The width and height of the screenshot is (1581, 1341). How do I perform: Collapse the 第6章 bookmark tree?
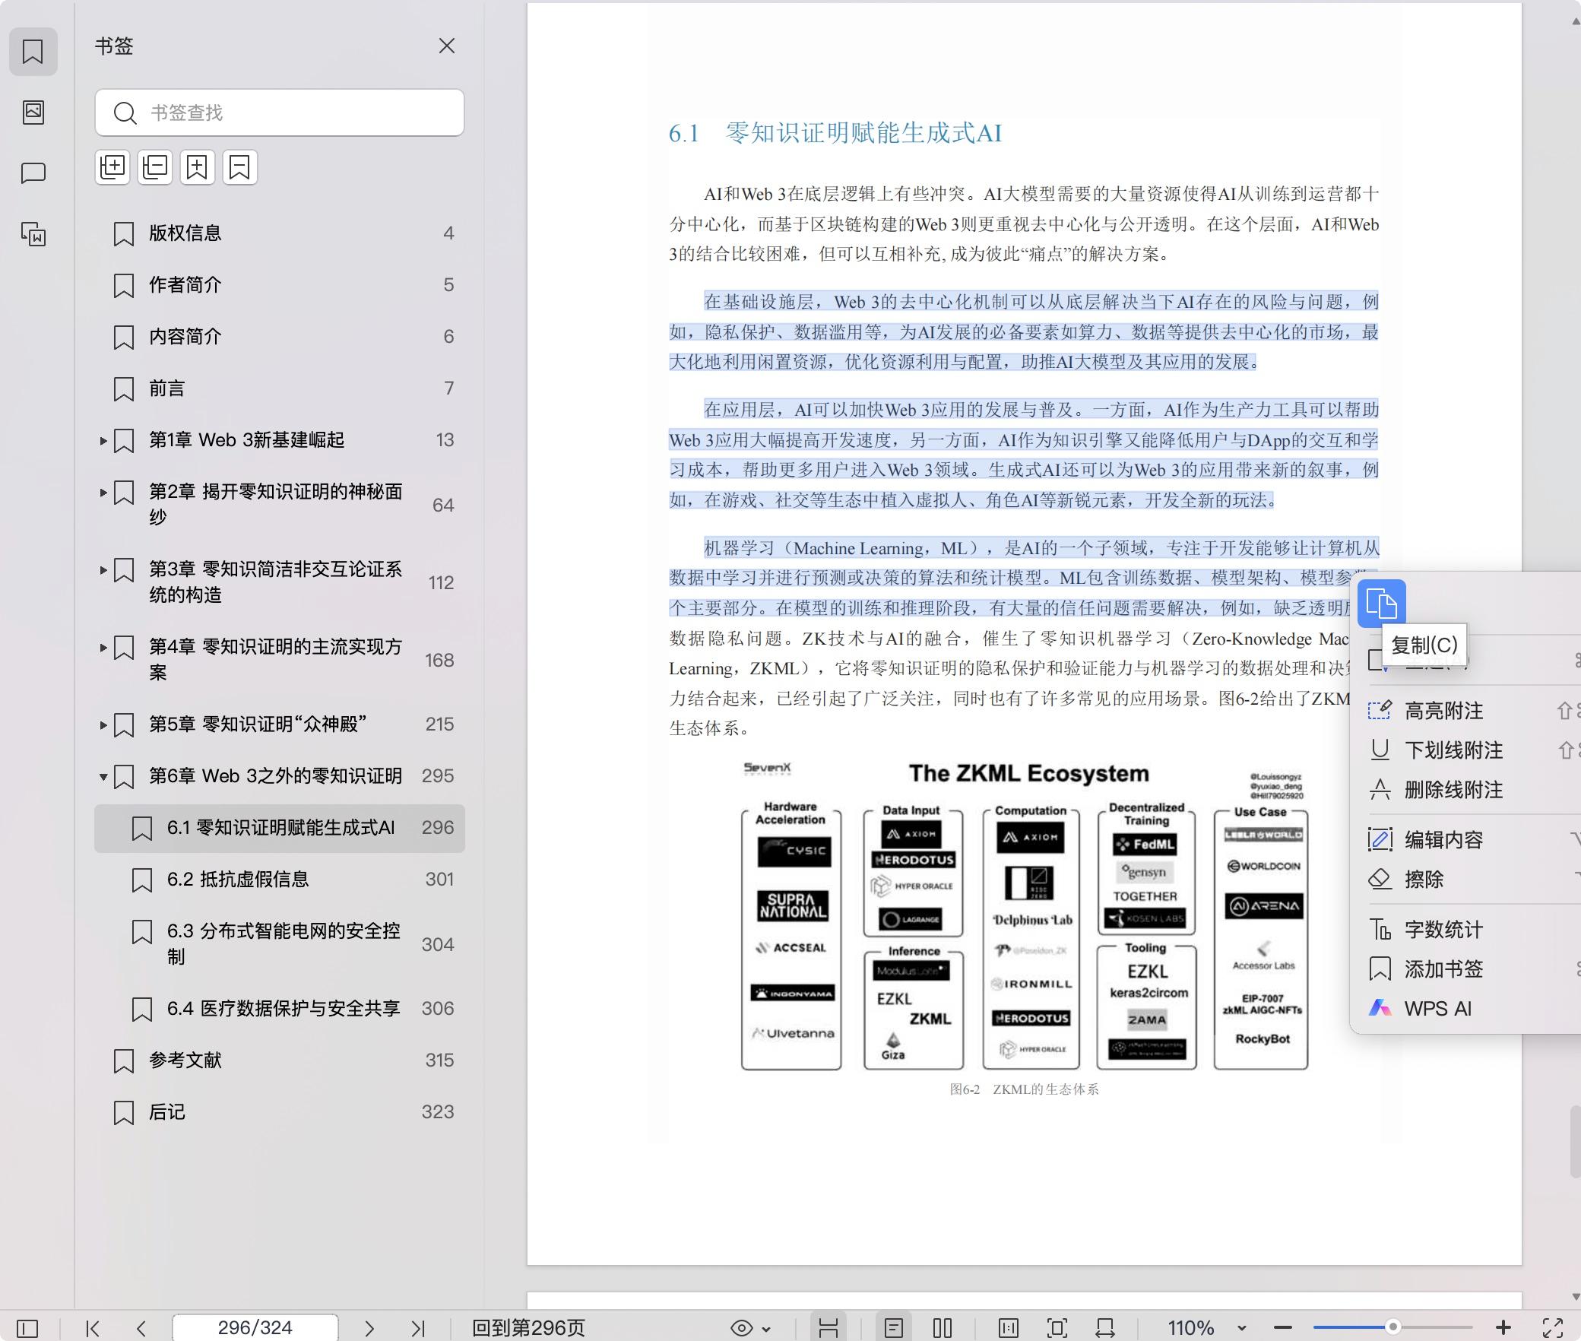[x=105, y=776]
